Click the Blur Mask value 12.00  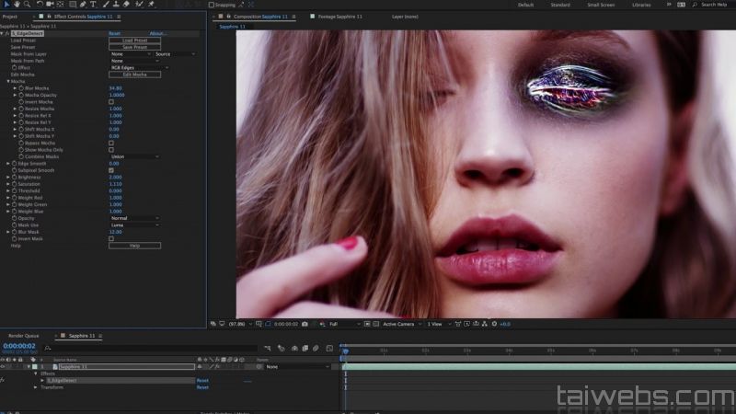tap(116, 232)
